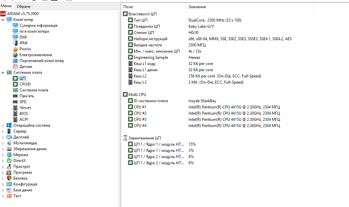Expand the База даних tree branch
Image resolution: width=349 pixels, height=207 pixels.
3,190
